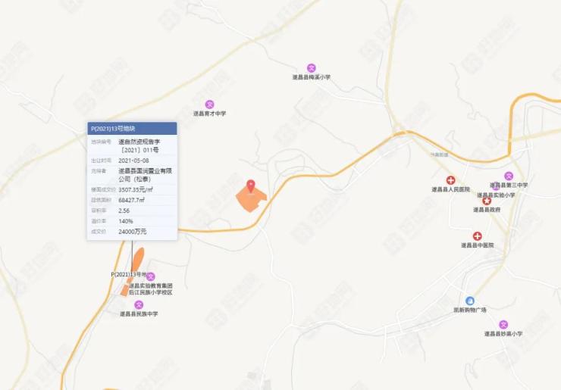Select the elongated orange parcel below the popup

click(x=138, y=260)
